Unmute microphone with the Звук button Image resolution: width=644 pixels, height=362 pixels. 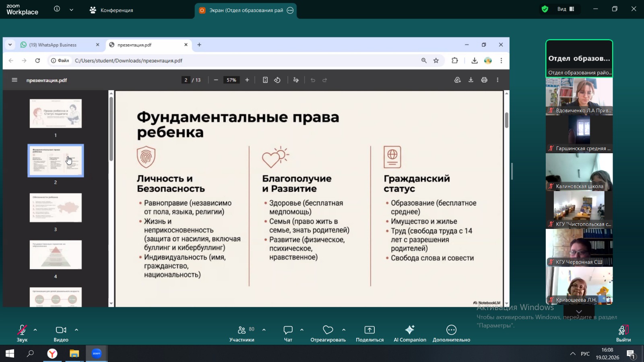tap(22, 333)
